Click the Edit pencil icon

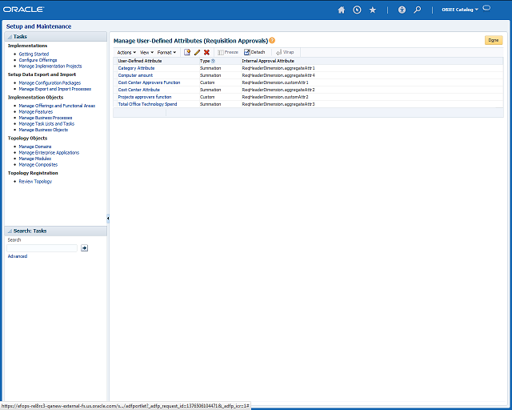tap(197, 52)
